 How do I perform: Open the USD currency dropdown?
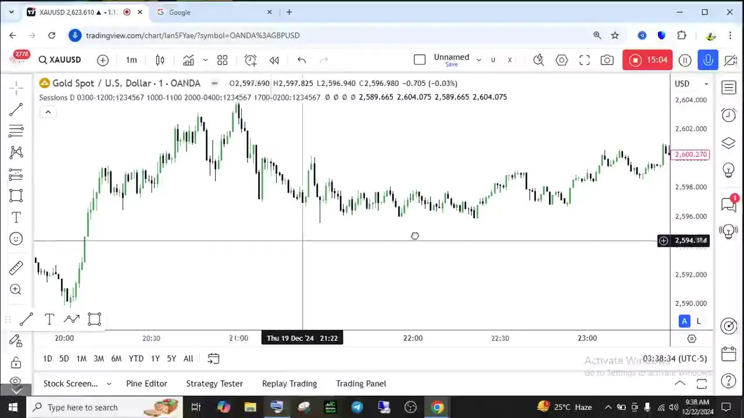click(x=692, y=84)
